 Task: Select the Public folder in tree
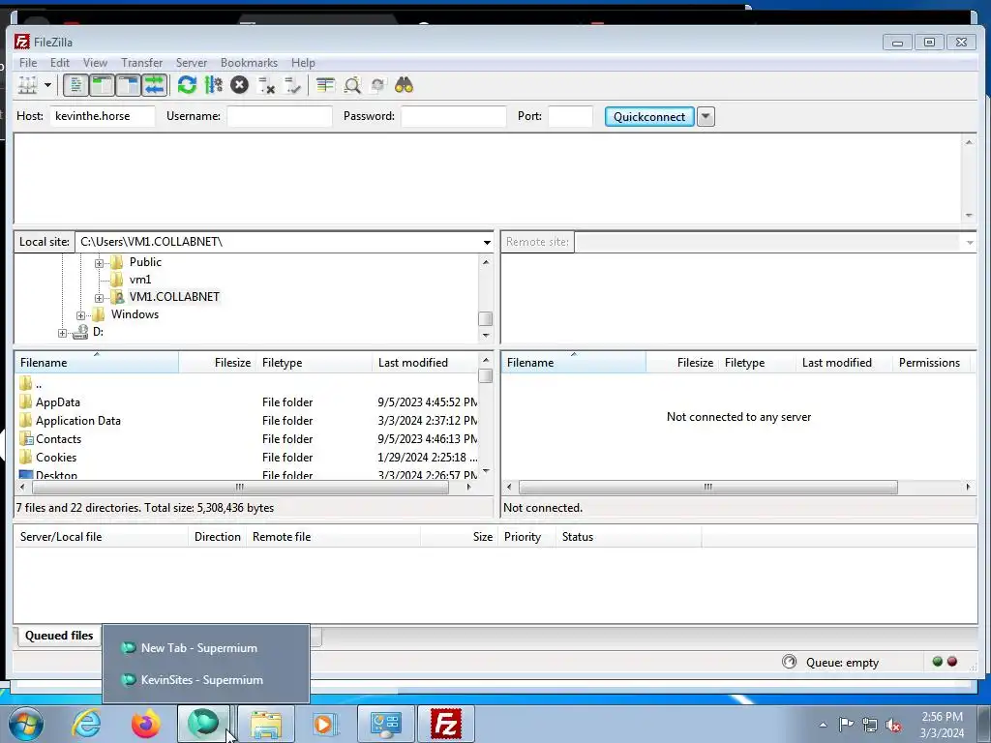tap(145, 261)
